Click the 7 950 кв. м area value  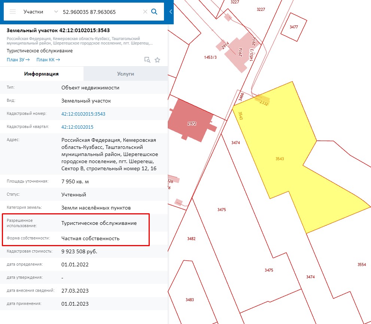[x=75, y=181]
